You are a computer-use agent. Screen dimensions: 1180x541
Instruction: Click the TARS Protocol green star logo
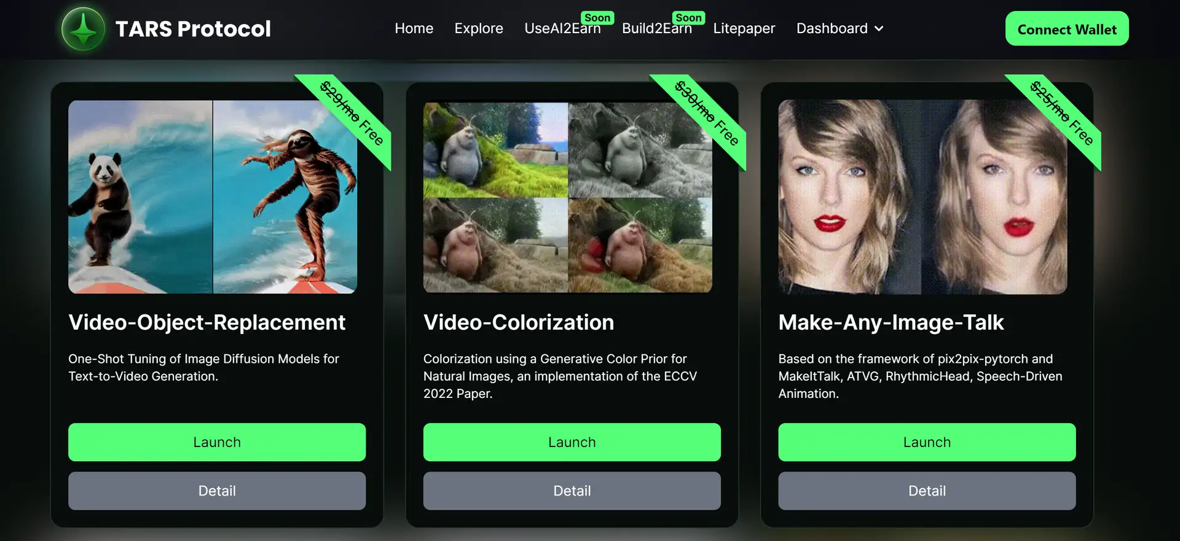84,29
